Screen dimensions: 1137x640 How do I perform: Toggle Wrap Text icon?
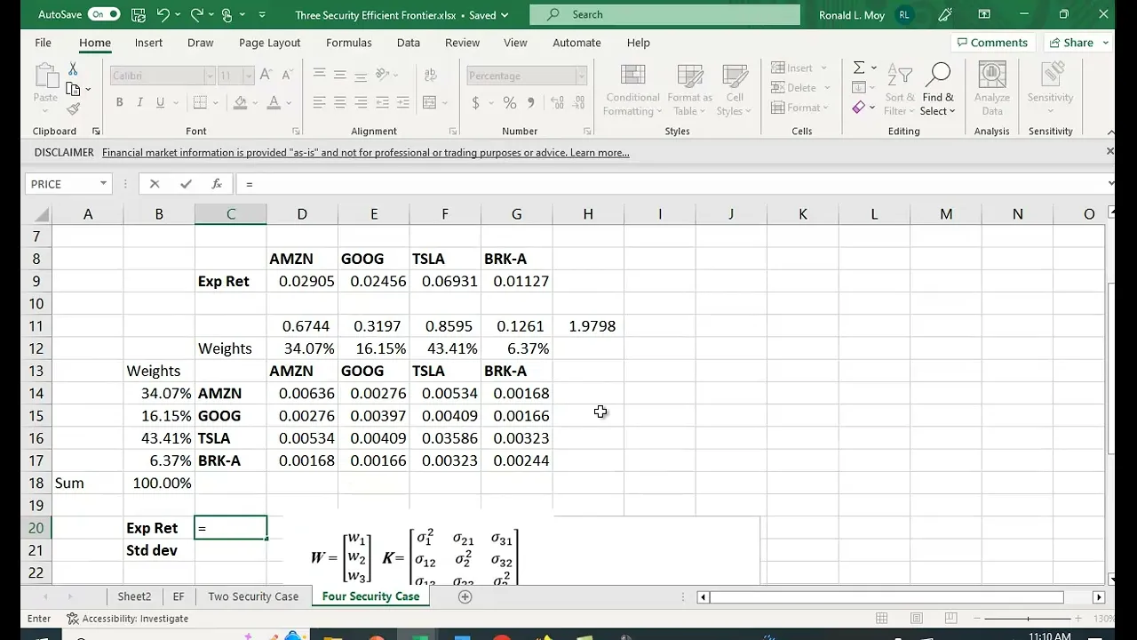click(x=430, y=75)
